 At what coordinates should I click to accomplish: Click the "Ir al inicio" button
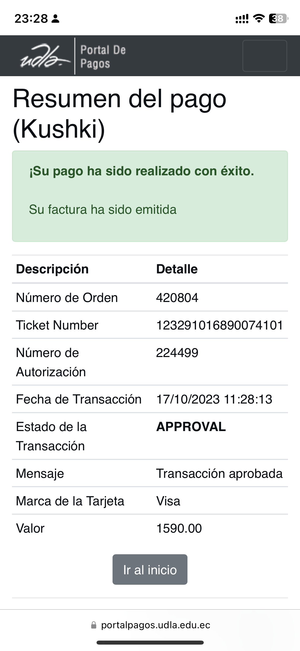pyautogui.click(x=150, y=569)
